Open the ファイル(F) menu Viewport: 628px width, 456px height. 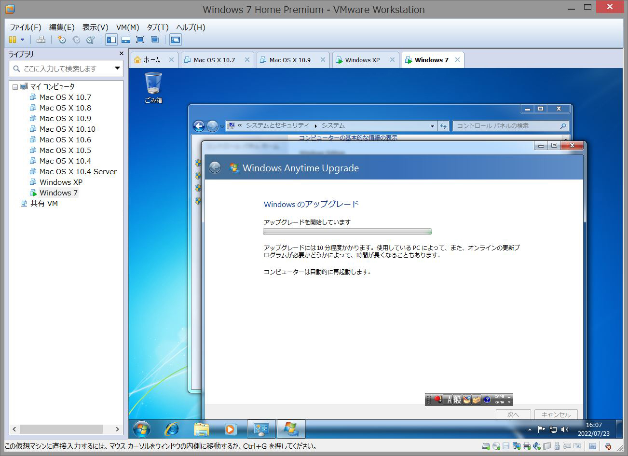point(26,27)
